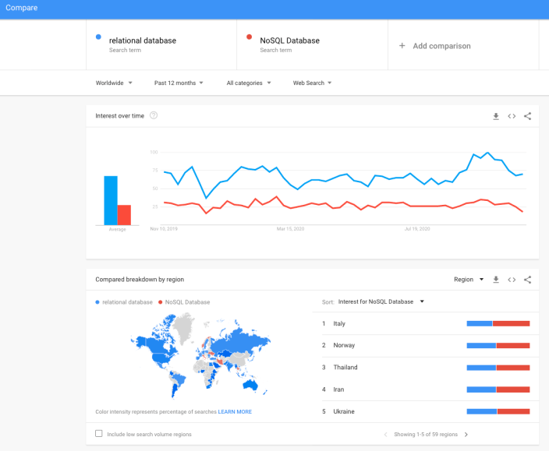Open the LEARN MORE link
This screenshot has height=451, width=549.
tap(235, 411)
